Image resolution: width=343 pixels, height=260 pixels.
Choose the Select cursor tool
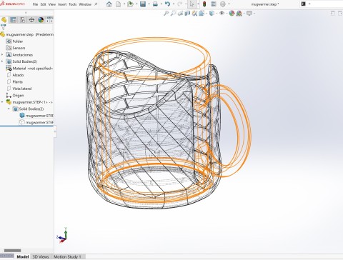[192, 4]
